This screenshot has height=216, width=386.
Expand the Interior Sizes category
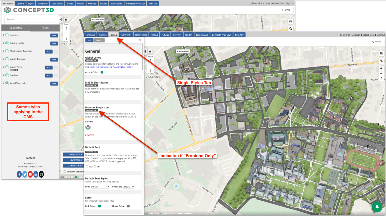(3, 67)
